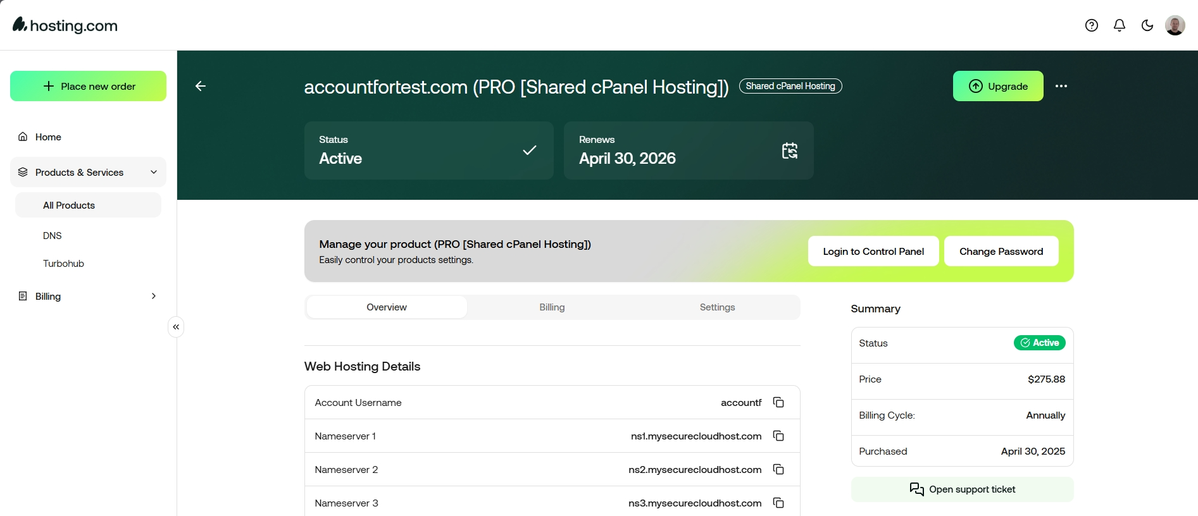Click ns1.mysecurecloudhost.com text
The image size is (1198, 516).
click(696, 436)
